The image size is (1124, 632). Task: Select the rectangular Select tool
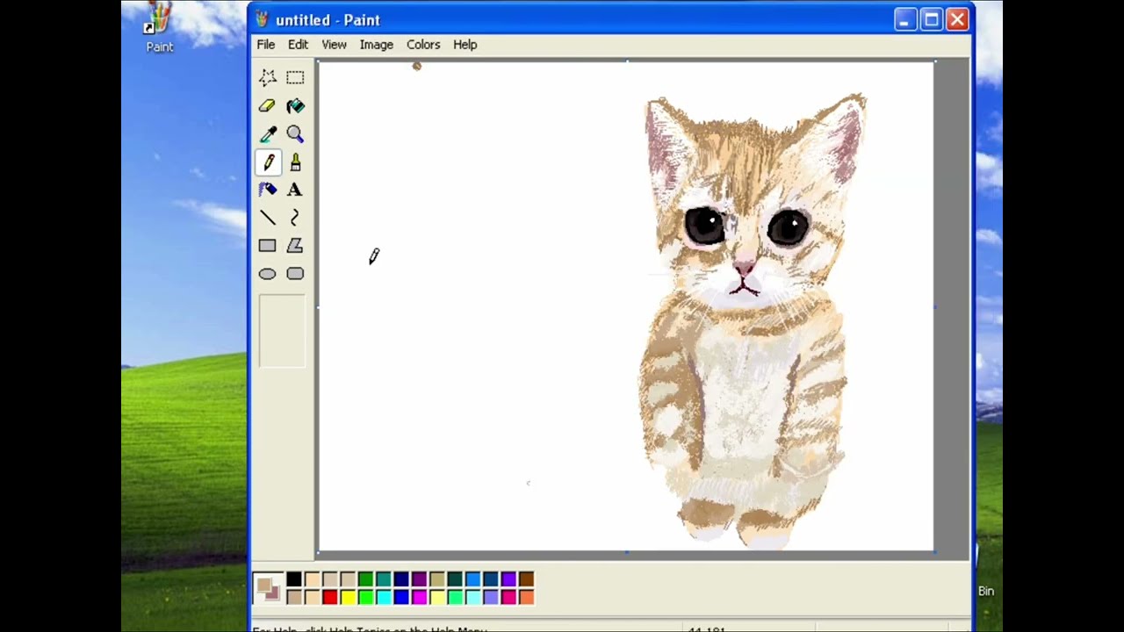[x=295, y=77]
